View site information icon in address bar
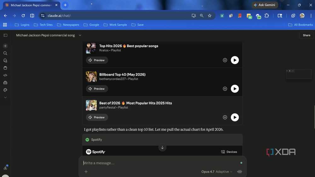 pos(43,16)
